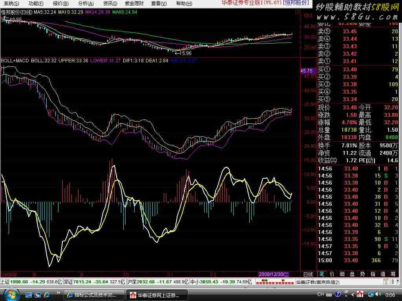Open the 分析(A) menu
The width and height of the screenshot is (402, 301).
pos(86,4)
